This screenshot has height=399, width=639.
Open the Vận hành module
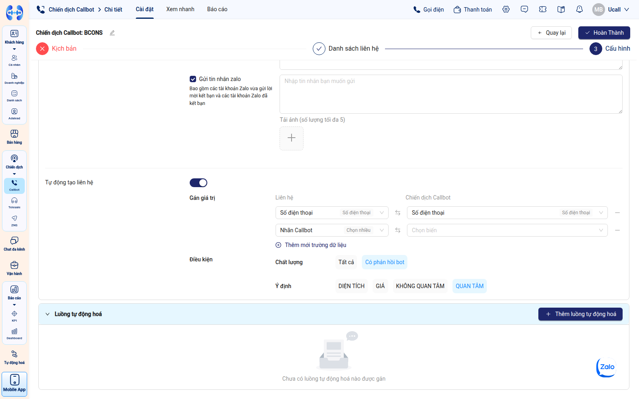(14, 268)
